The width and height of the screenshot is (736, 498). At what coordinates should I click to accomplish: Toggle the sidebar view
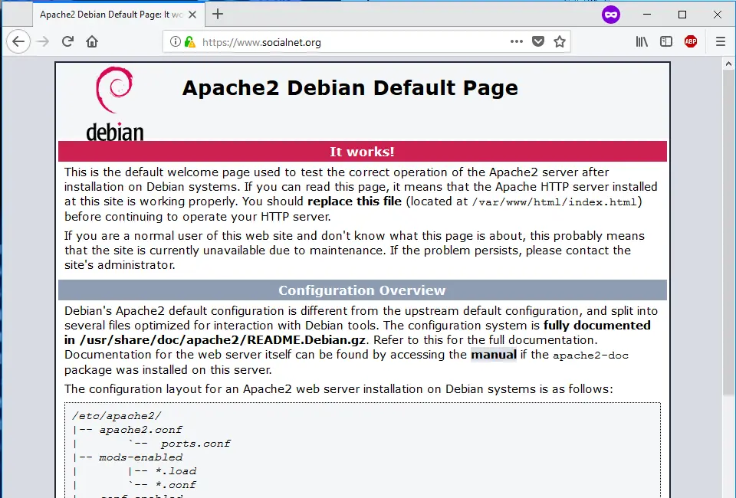666,41
